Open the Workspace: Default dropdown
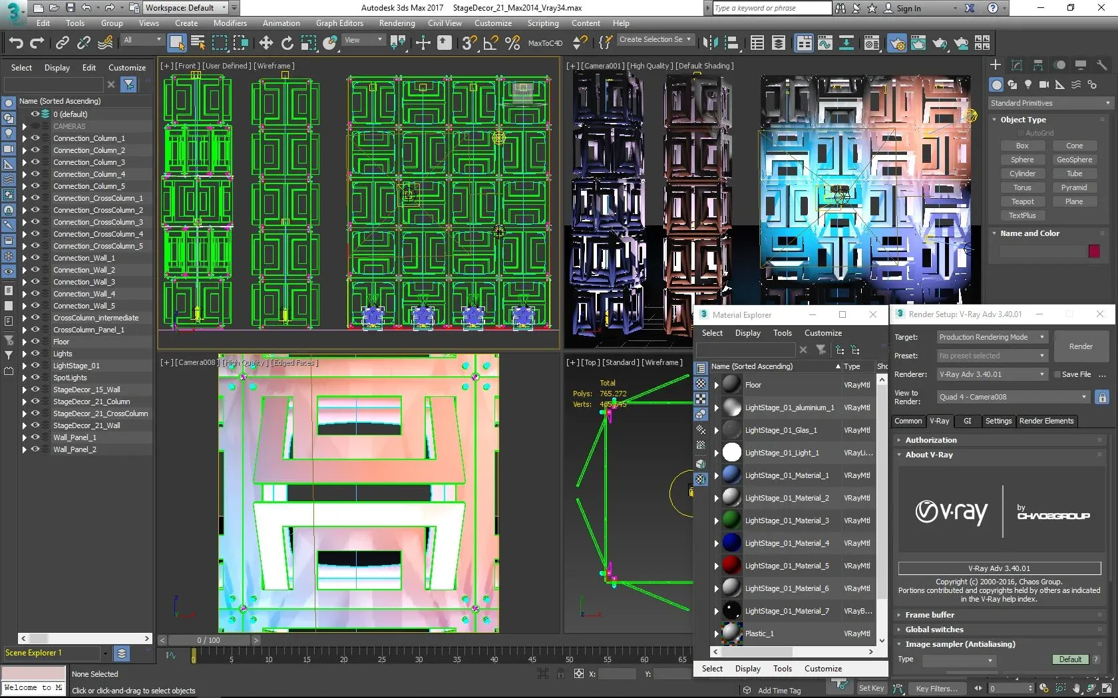Viewport: 1118px width, 698px height. coord(186,8)
